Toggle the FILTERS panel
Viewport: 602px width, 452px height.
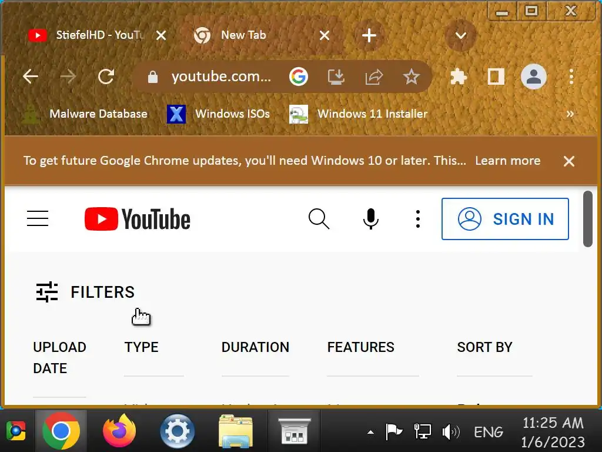point(85,292)
